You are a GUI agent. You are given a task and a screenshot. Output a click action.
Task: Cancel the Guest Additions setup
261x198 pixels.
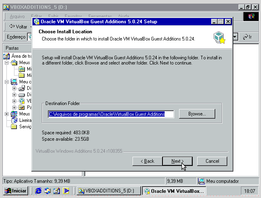pyautogui.click(x=212, y=161)
